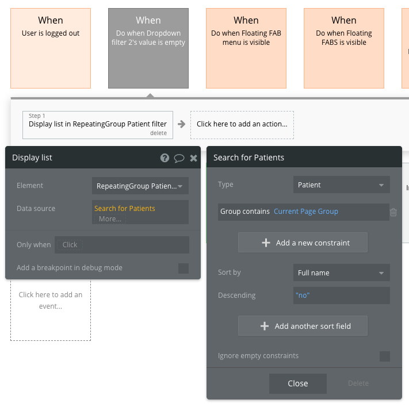Click plus icon to add constraint
The height and width of the screenshot is (407, 409).
pos(266,243)
